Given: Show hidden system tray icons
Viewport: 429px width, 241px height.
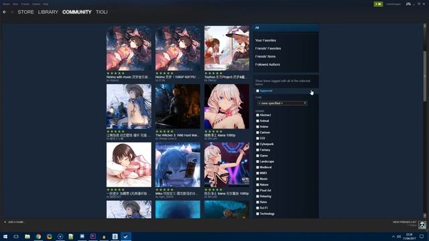Looking at the screenshot, I should pos(393,236).
